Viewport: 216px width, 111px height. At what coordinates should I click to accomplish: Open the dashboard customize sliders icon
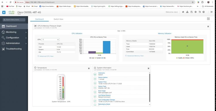(208, 19)
